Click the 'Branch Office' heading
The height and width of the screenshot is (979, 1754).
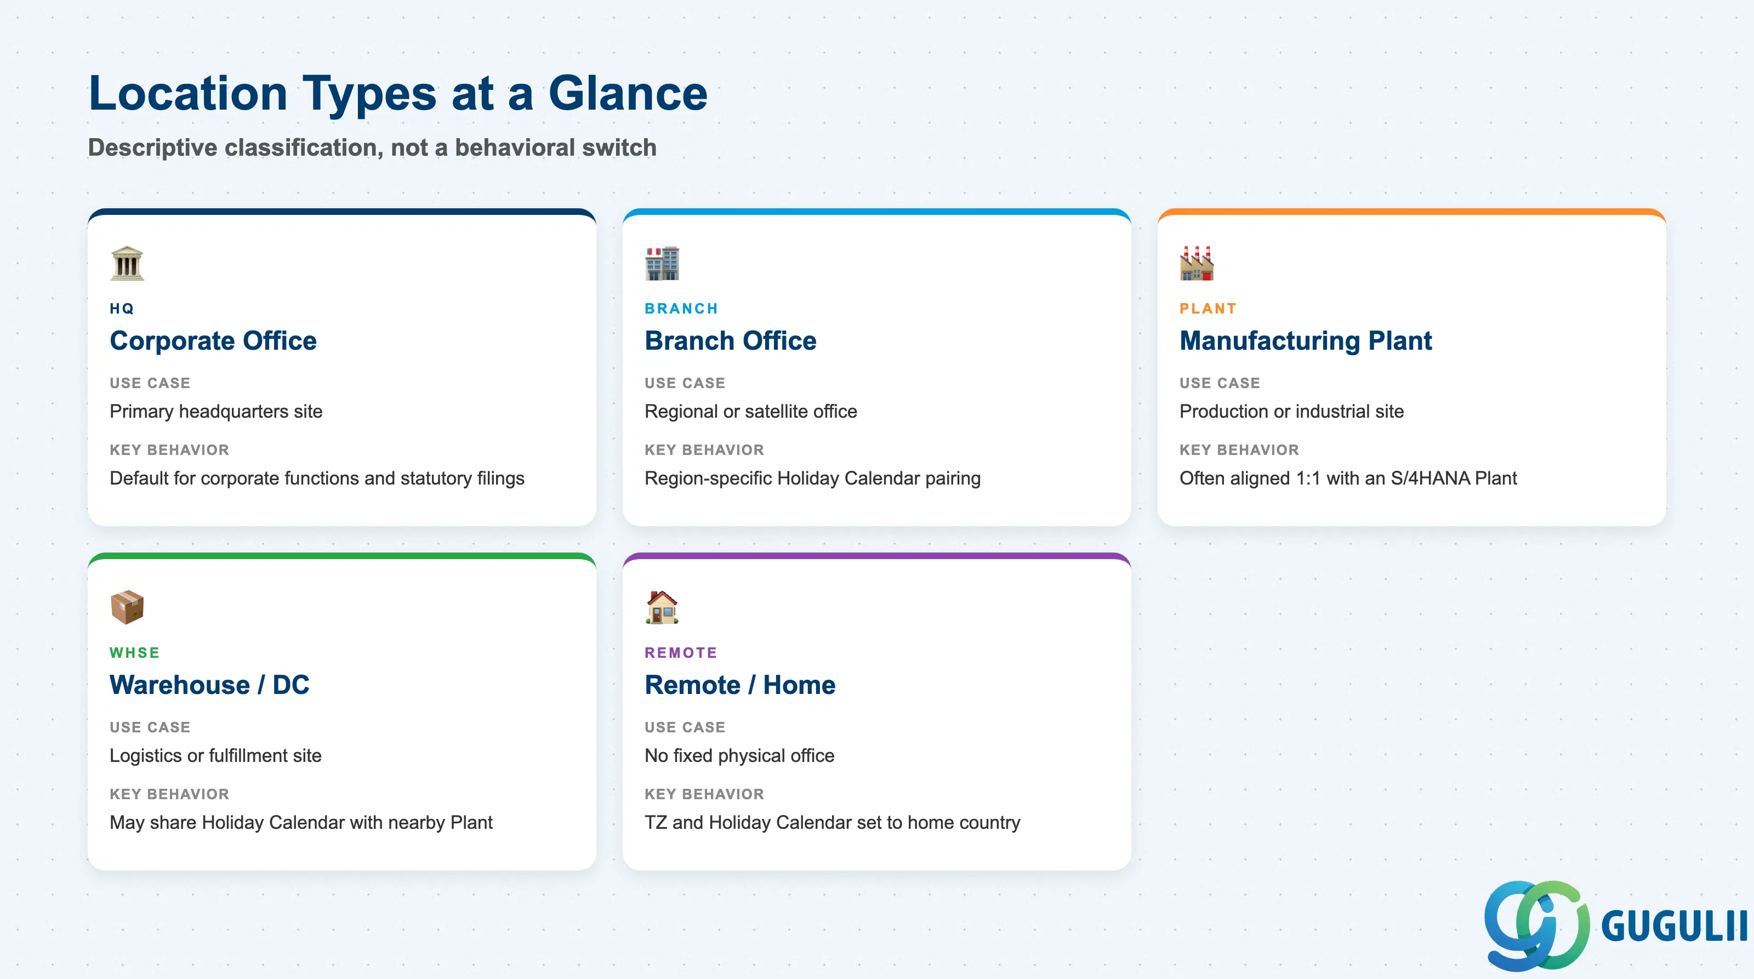coord(731,340)
